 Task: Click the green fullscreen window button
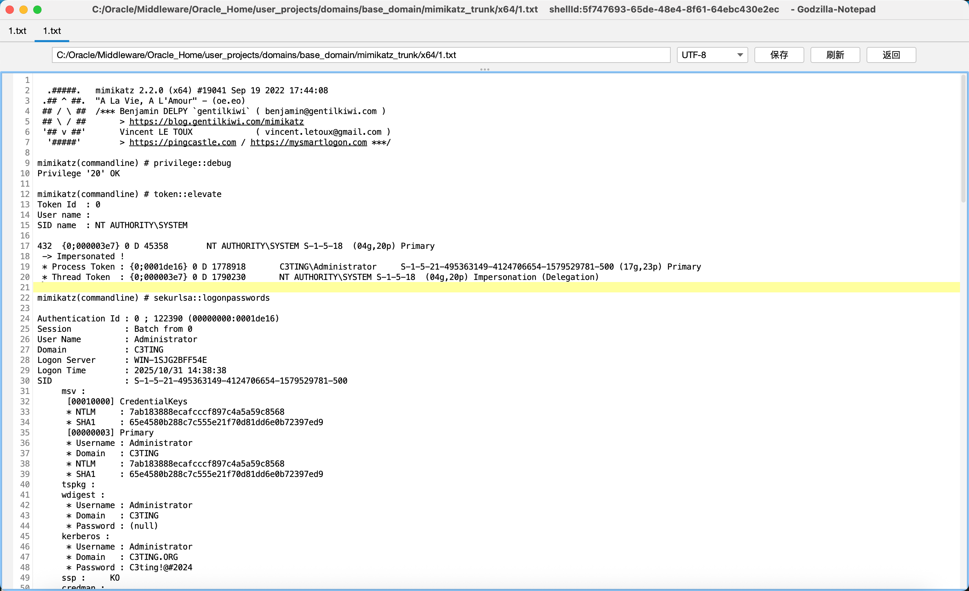click(37, 9)
